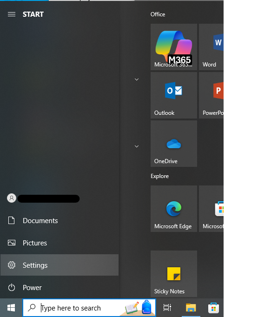The width and height of the screenshot is (271, 317).
Task: Open the Documents folder
Action: point(59,221)
